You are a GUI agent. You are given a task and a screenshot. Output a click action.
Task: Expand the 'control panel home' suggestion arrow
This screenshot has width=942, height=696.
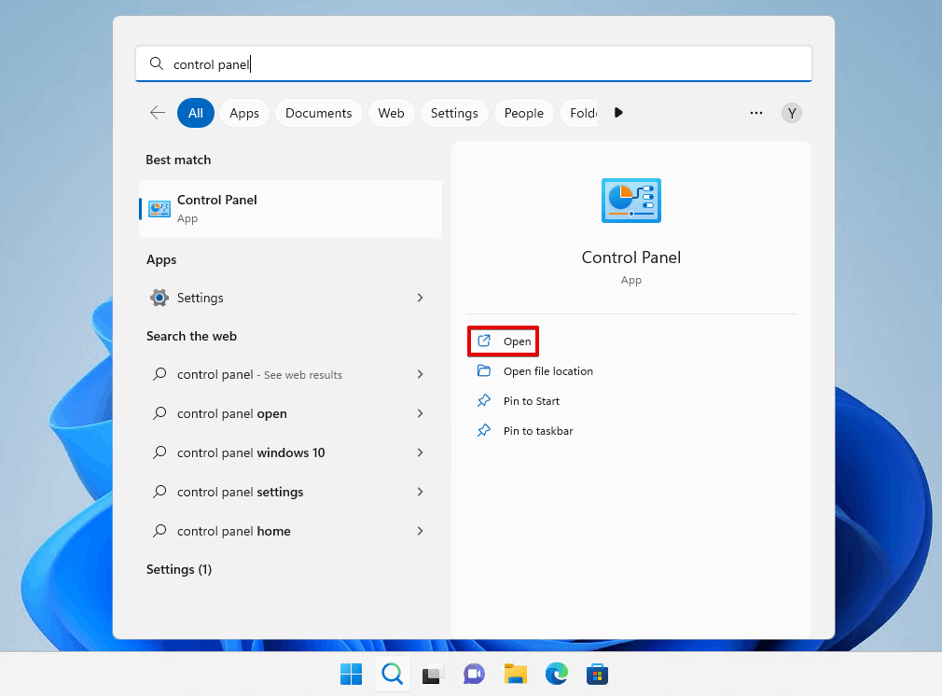(420, 531)
